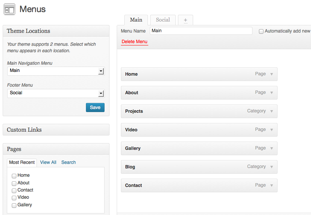Check the Home page checkbox
311x215 pixels.
pos(14,176)
